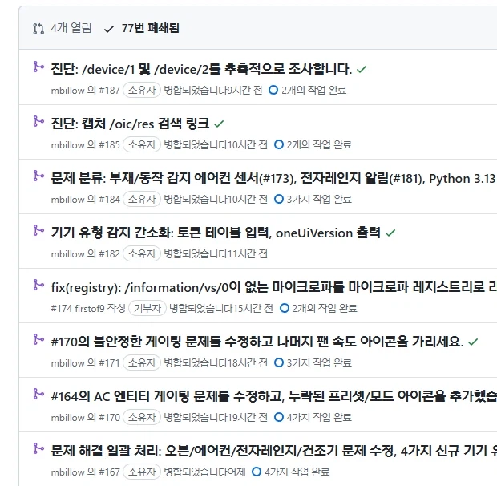497x486 pixels.
Task: Click merged icon of fix(registry) row
Action: pos(38,285)
